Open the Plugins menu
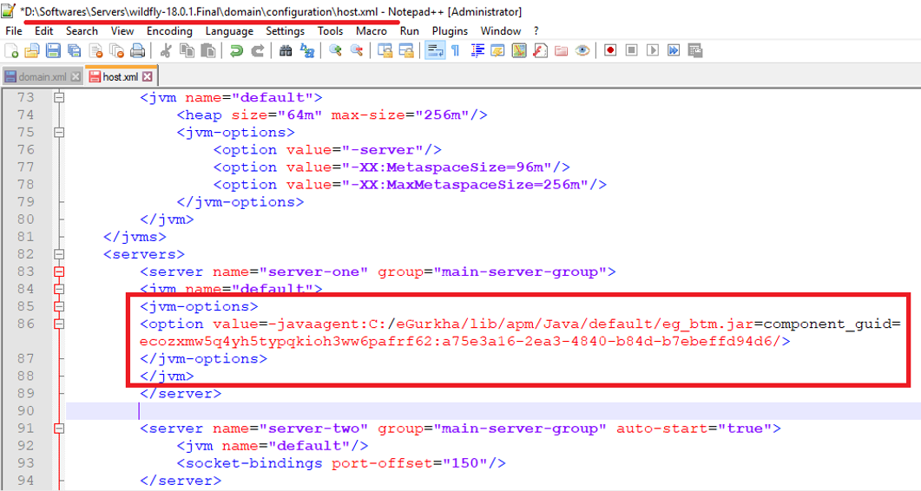 click(450, 31)
